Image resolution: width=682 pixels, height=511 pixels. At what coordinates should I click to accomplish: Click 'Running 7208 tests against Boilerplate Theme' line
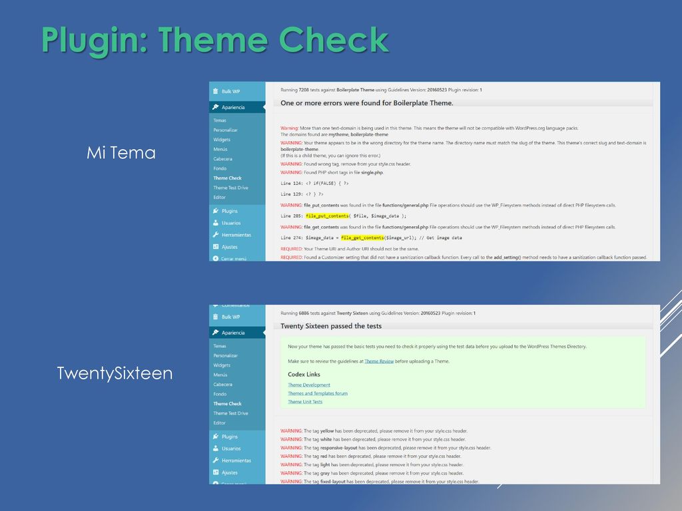(381, 90)
